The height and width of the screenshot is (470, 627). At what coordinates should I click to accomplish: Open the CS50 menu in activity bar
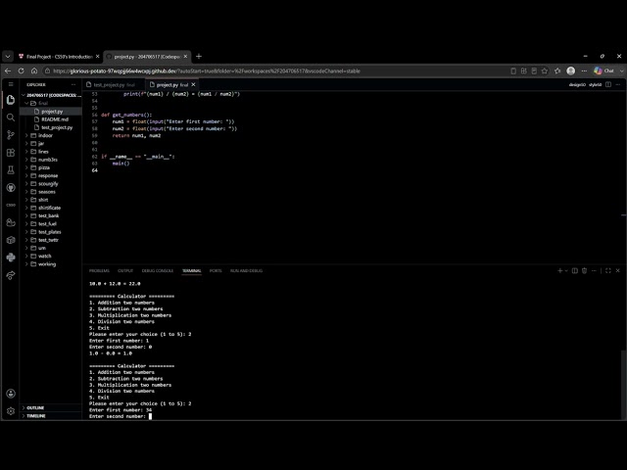[x=11, y=205]
